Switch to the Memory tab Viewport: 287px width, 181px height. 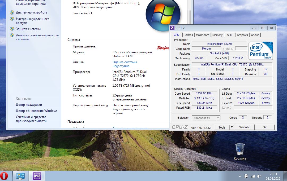click(217, 35)
